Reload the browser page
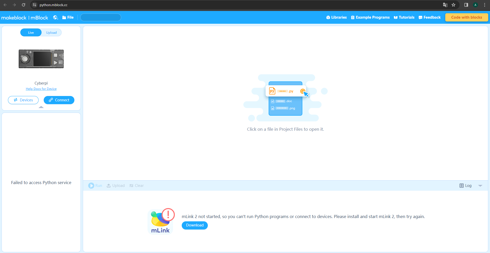Screen dimensions: 490x253 pyautogui.click(x=24, y=5)
